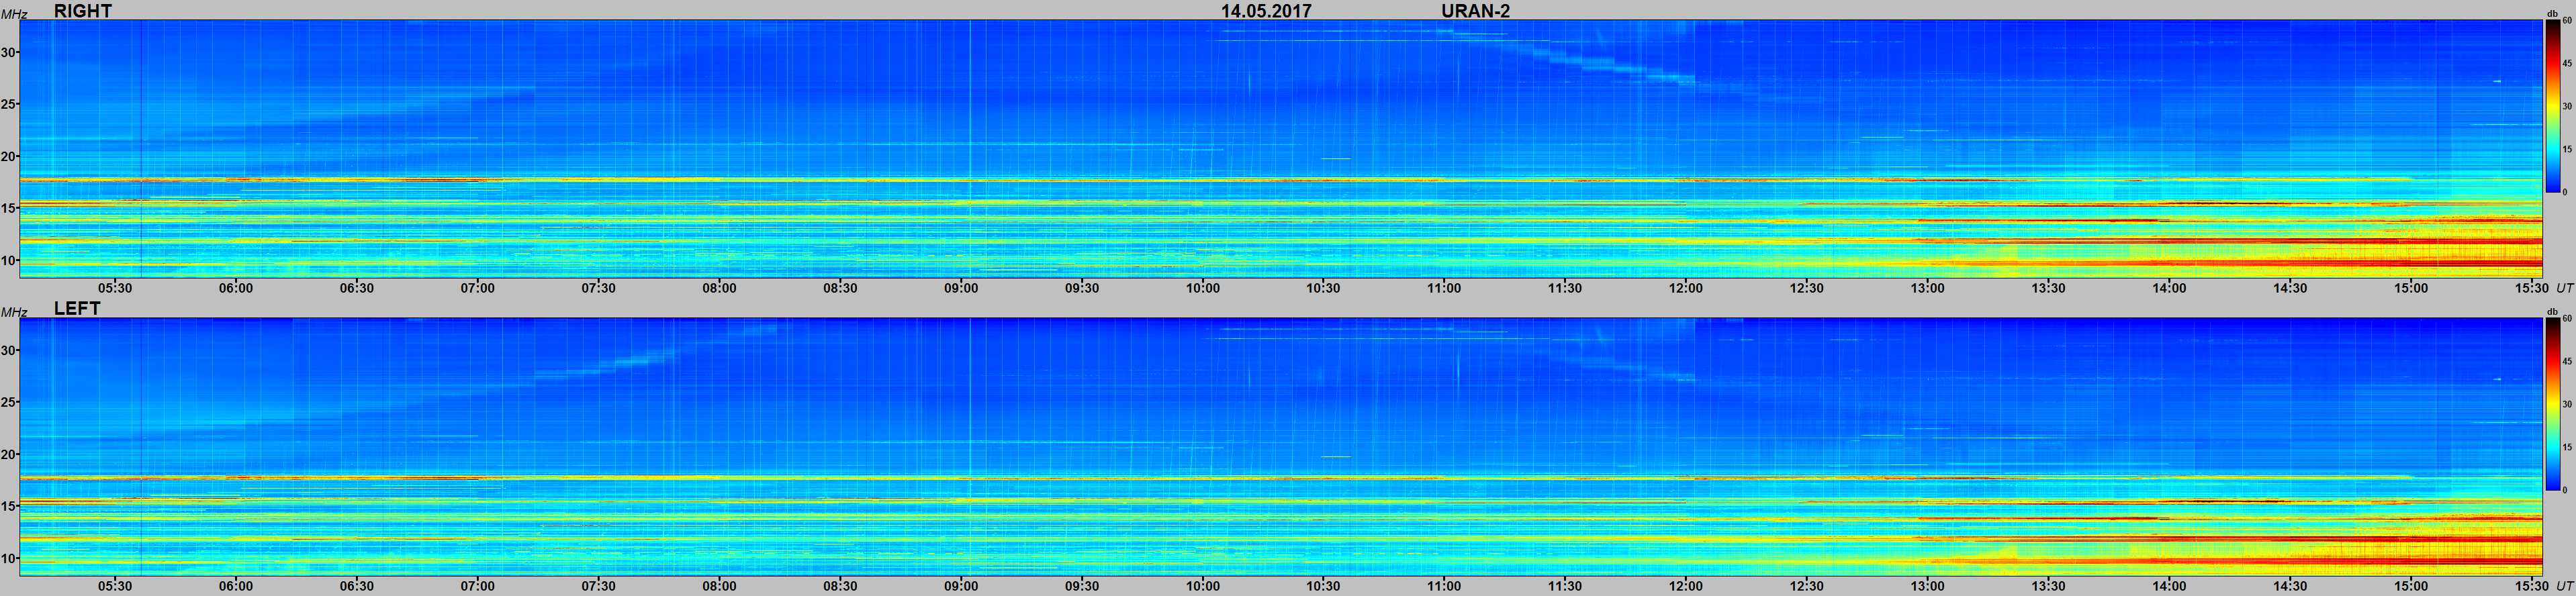
Task: Click 15:30 tick under RIGHT panel
Action: pyautogui.click(x=2532, y=288)
